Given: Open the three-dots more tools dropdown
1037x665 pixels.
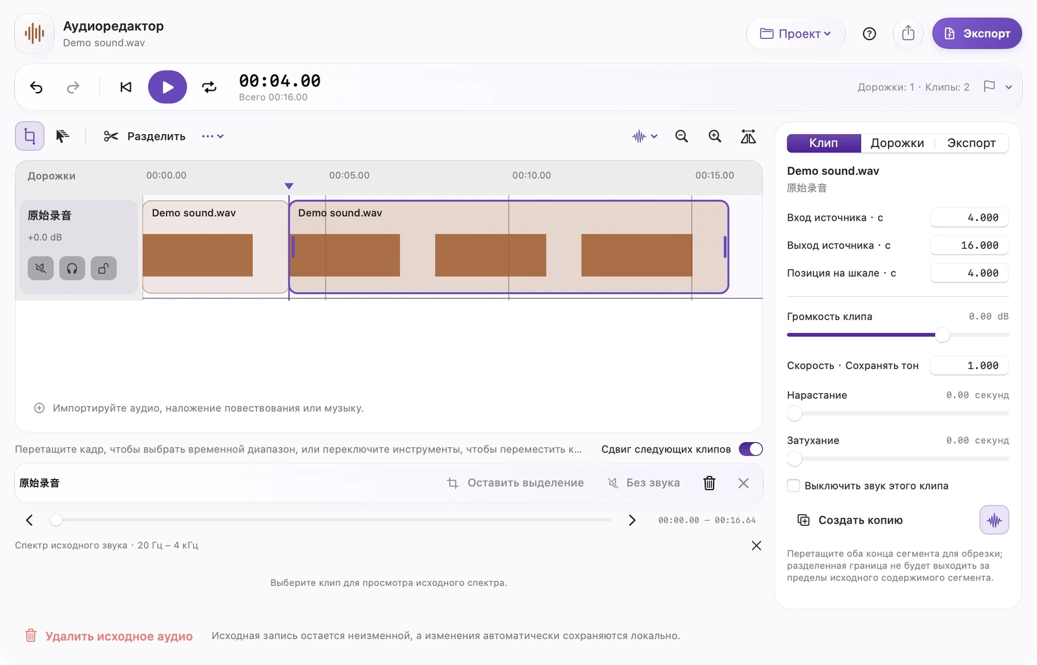Looking at the screenshot, I should [x=213, y=136].
